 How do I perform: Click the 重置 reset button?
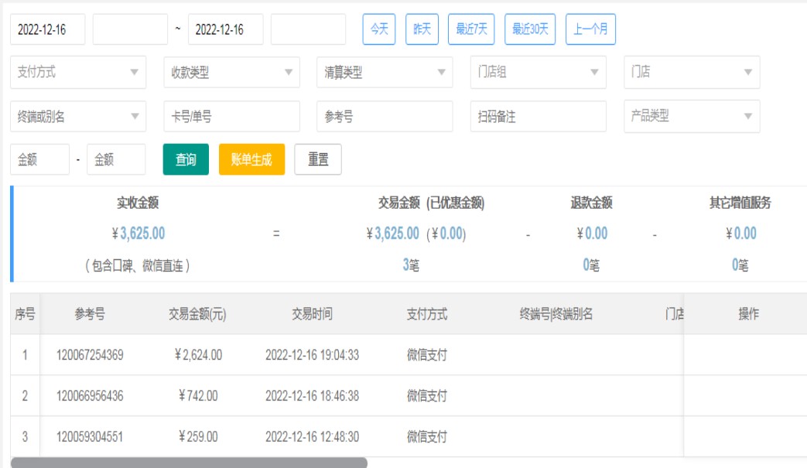tap(318, 160)
